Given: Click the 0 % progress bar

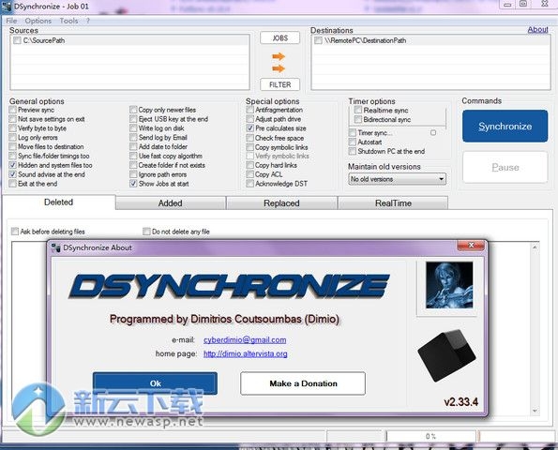Looking at the screenshot, I should pyautogui.click(x=430, y=436).
